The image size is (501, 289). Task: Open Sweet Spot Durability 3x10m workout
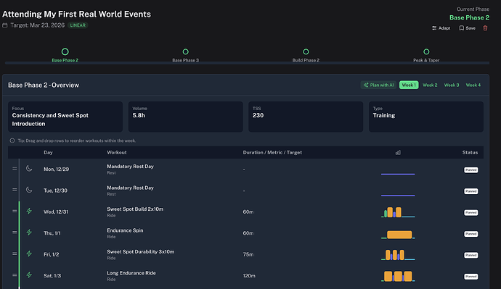coord(141,252)
